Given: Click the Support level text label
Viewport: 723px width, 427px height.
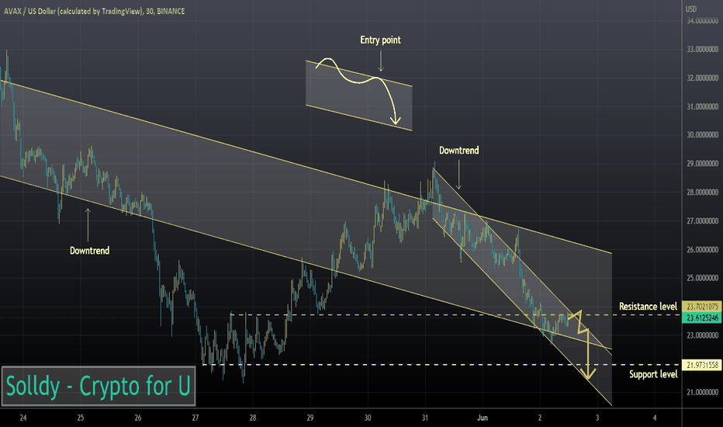Looking at the screenshot, I should coord(653,374).
